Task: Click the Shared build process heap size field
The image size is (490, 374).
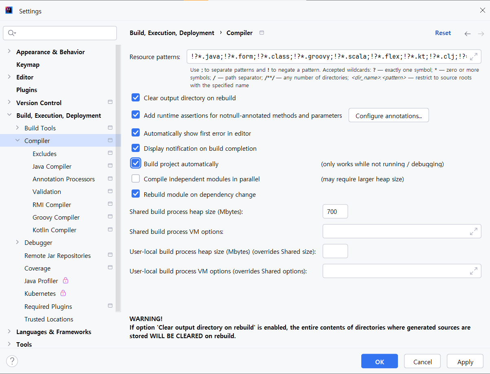Action: coord(335,212)
